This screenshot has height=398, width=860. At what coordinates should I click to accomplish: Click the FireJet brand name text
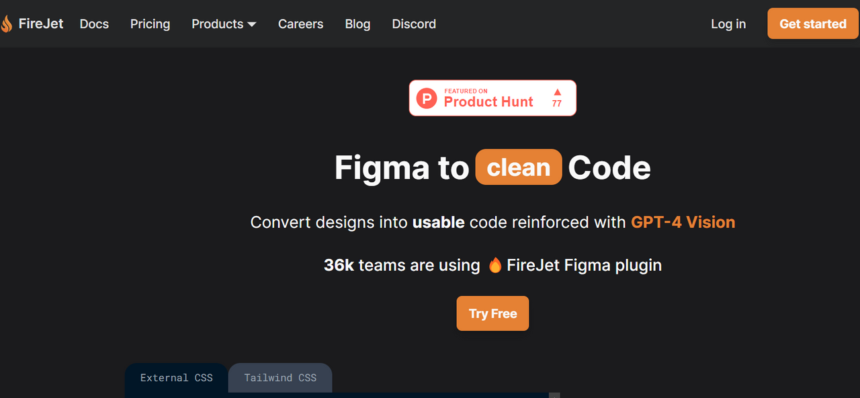tap(41, 24)
